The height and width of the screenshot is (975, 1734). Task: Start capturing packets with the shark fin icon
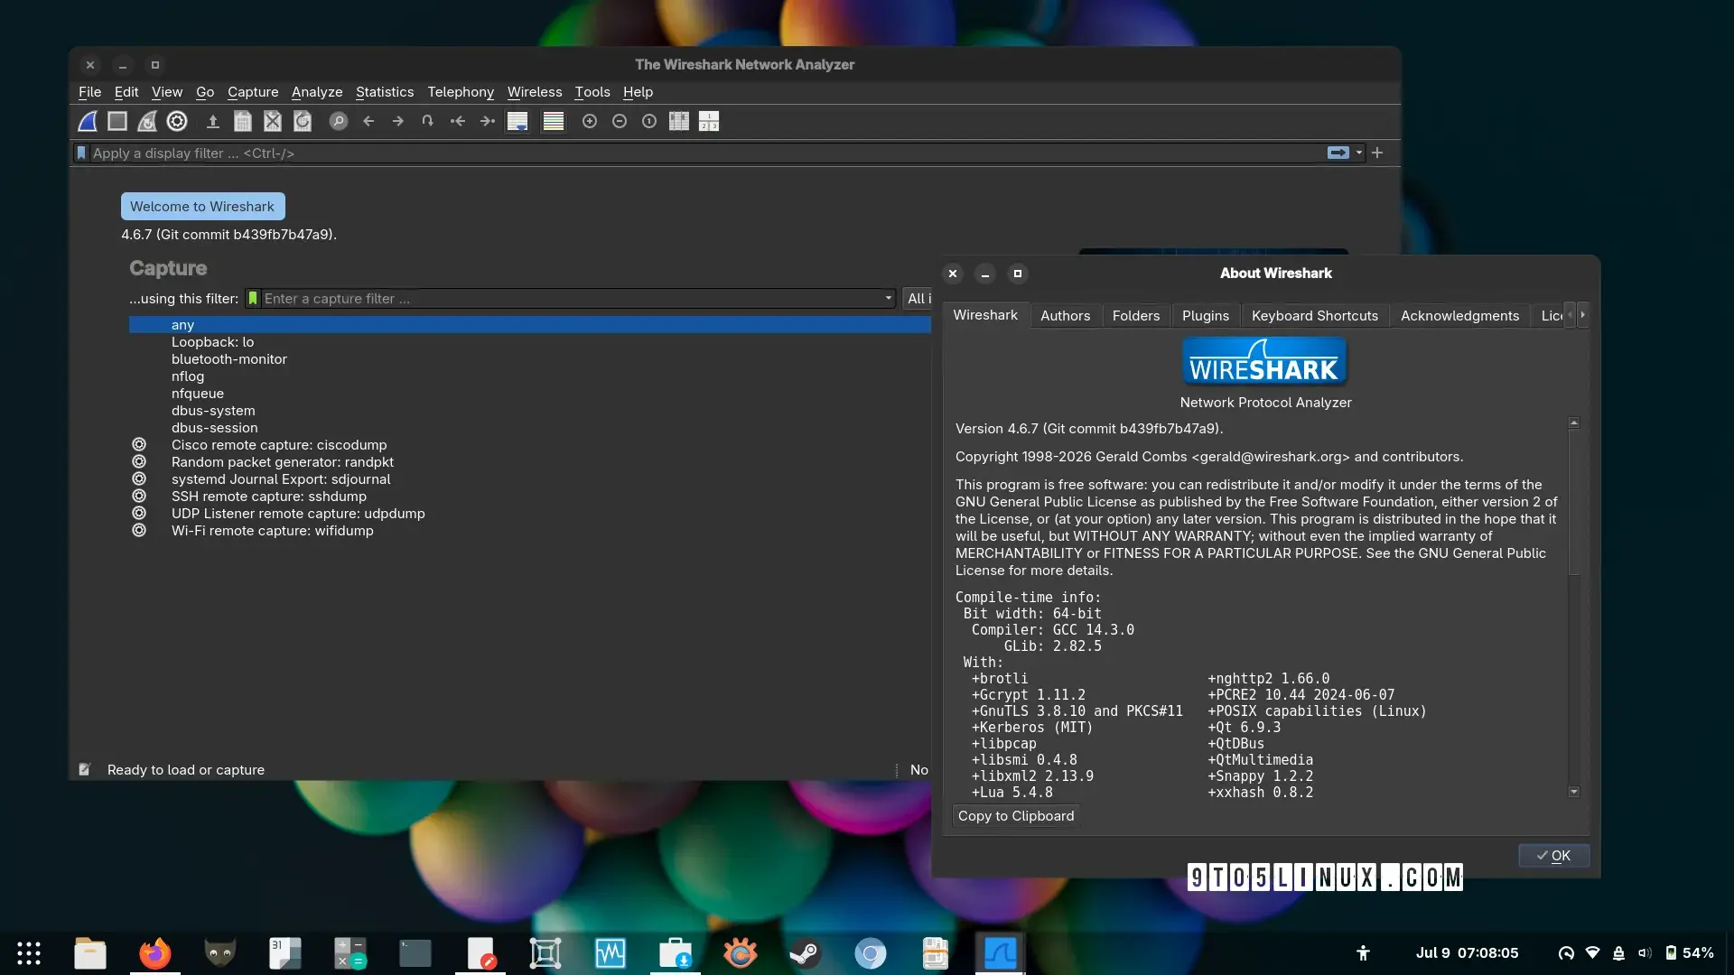88,121
